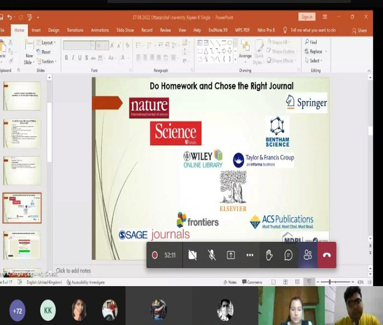Open the Slide Show ribbon tab

[125, 30]
